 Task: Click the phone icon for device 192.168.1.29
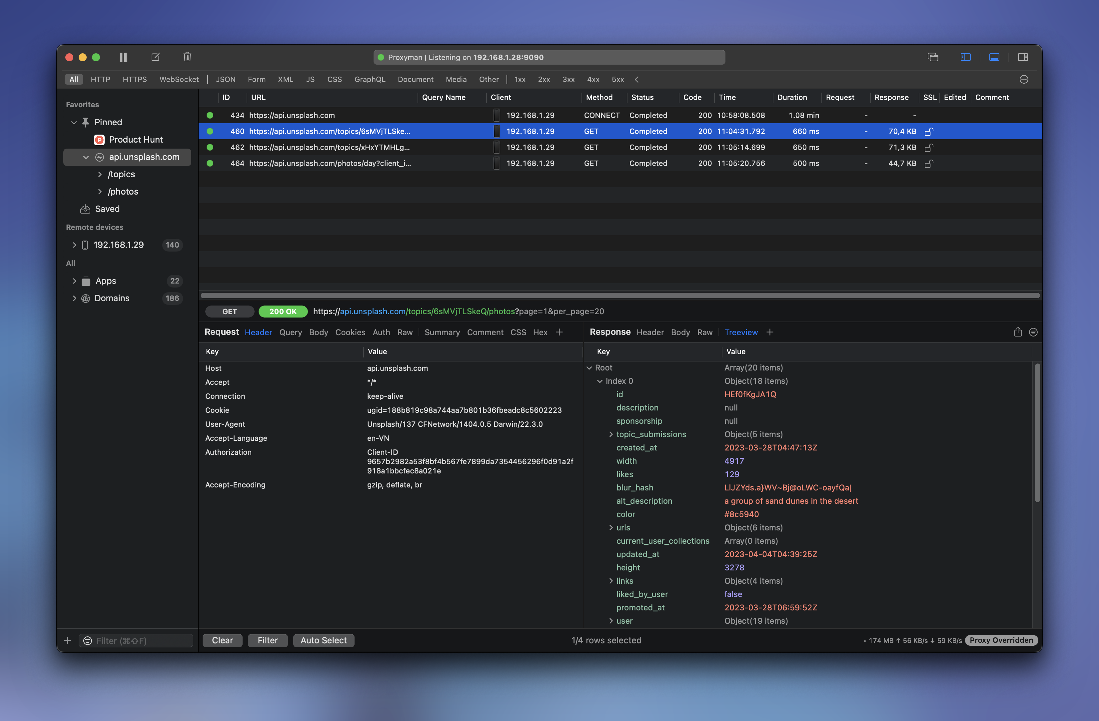point(85,245)
